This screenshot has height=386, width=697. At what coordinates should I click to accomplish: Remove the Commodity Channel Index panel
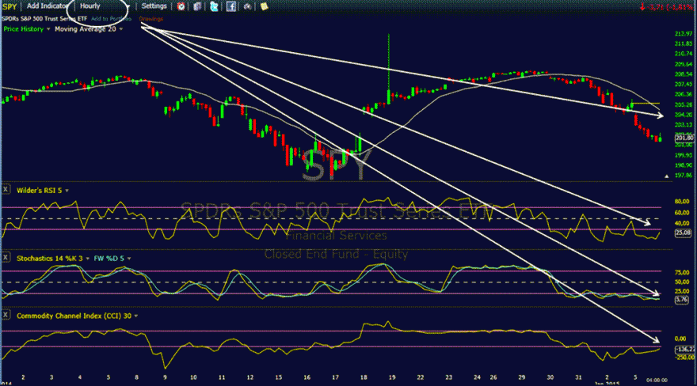coord(6,315)
